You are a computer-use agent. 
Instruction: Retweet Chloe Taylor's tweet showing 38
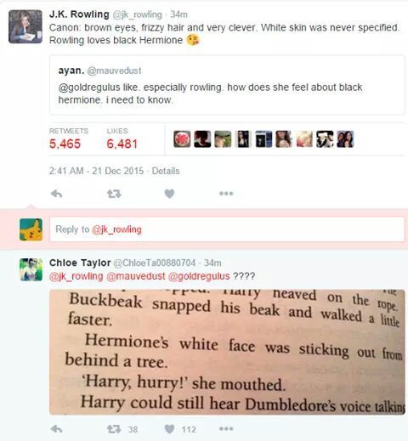(122, 429)
